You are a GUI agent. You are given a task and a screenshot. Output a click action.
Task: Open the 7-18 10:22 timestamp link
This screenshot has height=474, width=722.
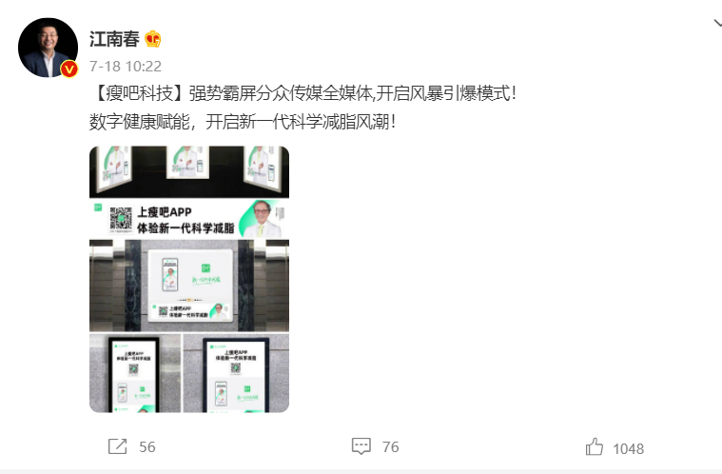tap(126, 67)
